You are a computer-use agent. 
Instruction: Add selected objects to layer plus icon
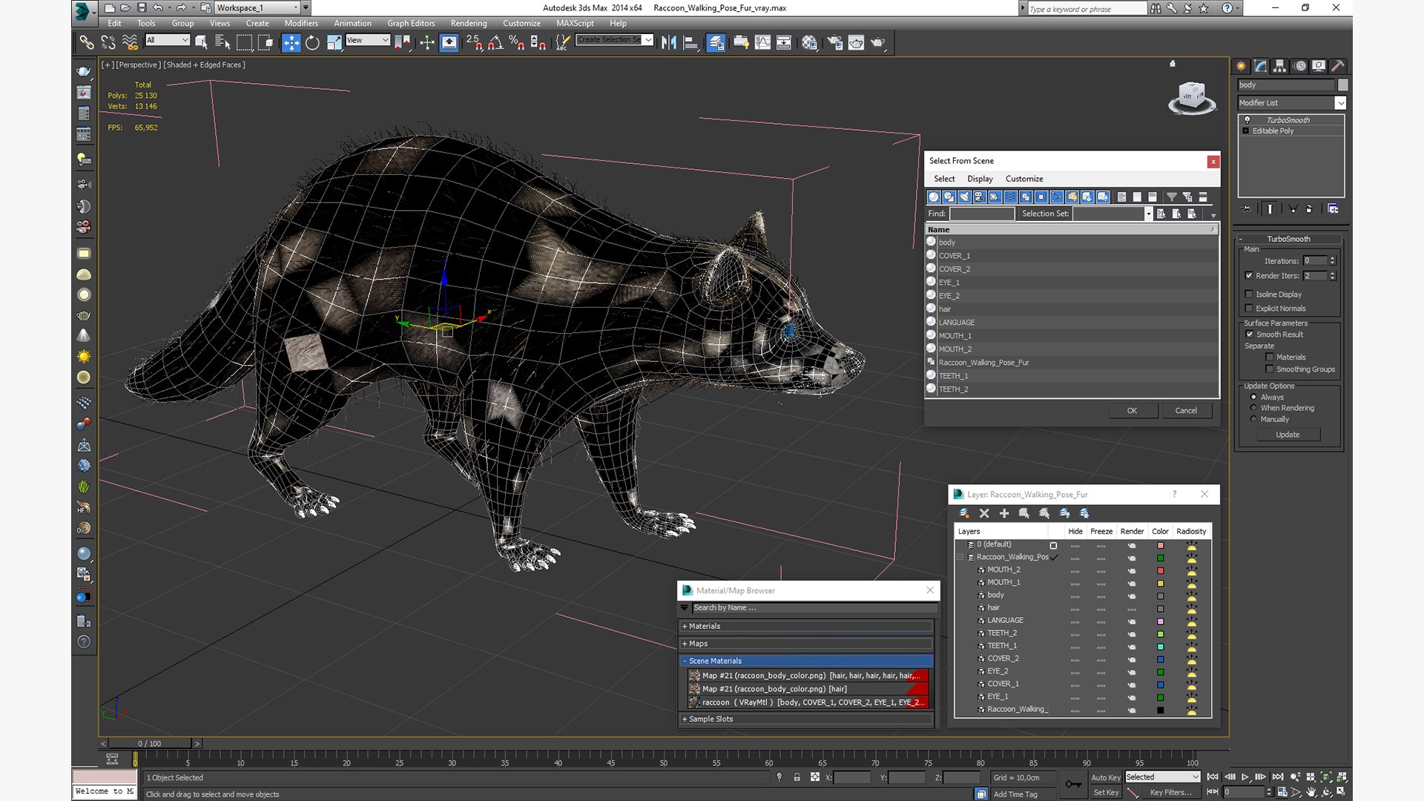click(x=1004, y=513)
